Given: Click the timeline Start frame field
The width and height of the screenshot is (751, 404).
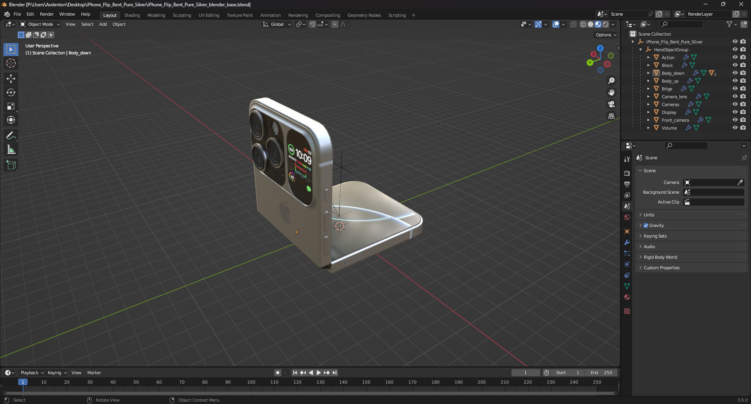Looking at the screenshot, I should pyautogui.click(x=568, y=373).
